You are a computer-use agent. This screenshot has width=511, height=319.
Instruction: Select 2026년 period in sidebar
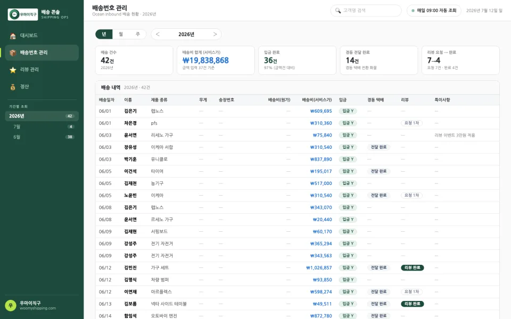click(42, 116)
